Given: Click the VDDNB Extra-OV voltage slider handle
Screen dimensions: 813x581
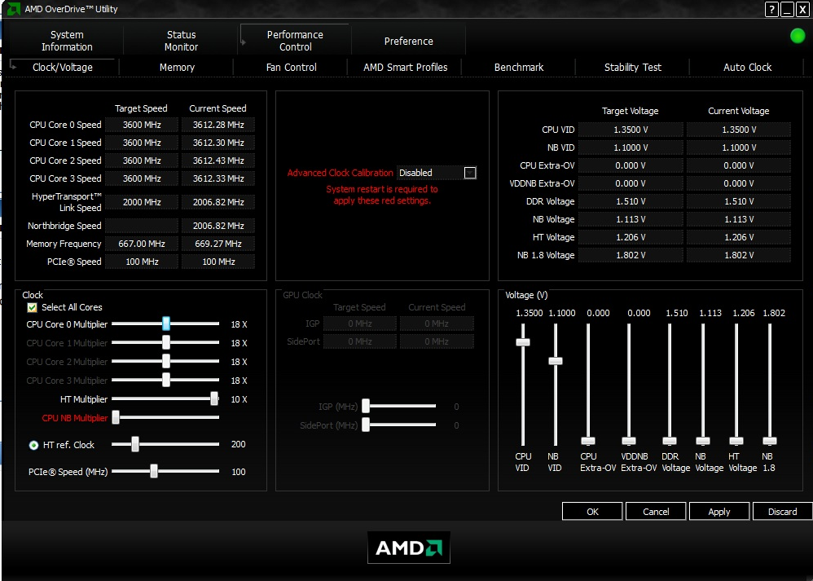Looking at the screenshot, I should [x=628, y=441].
